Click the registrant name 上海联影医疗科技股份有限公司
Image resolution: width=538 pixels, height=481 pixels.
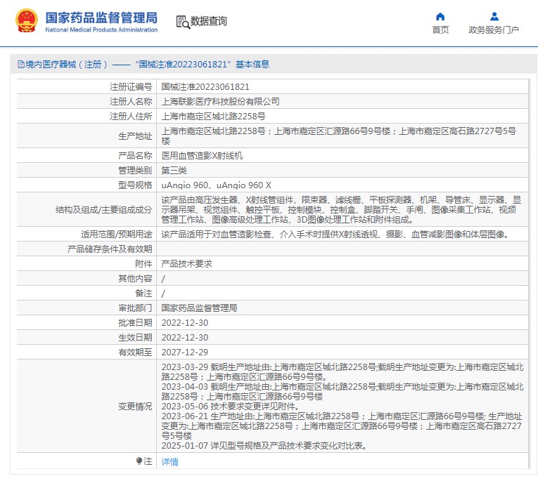220,102
